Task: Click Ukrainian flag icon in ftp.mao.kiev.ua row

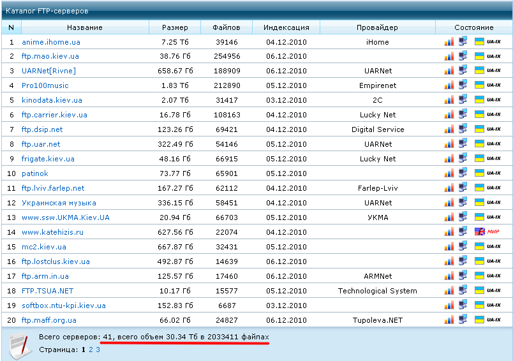Action: click(x=479, y=56)
